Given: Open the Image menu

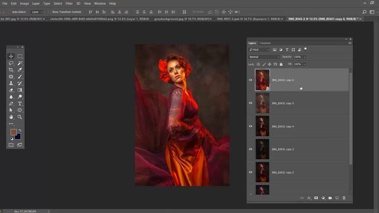Looking at the screenshot, I should tap(24, 4).
